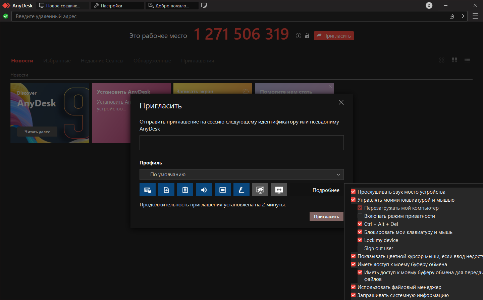Toggle the privacy mode crossed-eye monitor icon
The width and height of the screenshot is (483, 300).
260,190
